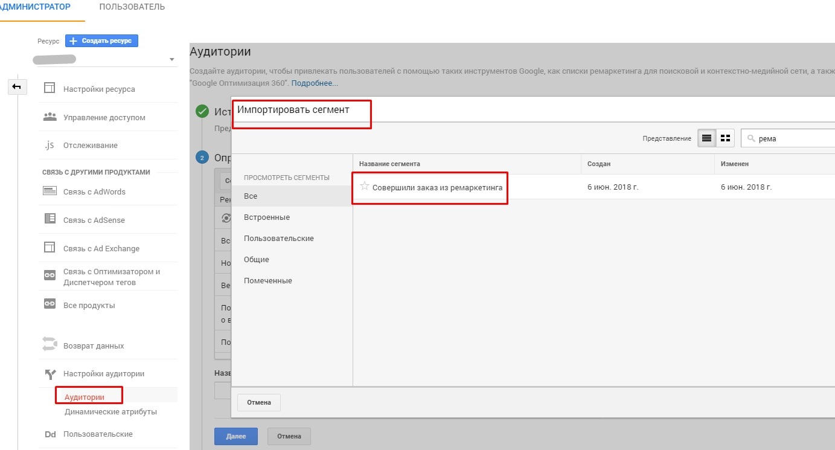835x450 pixels.
Task: Switch to list view representation
Action: [706, 138]
